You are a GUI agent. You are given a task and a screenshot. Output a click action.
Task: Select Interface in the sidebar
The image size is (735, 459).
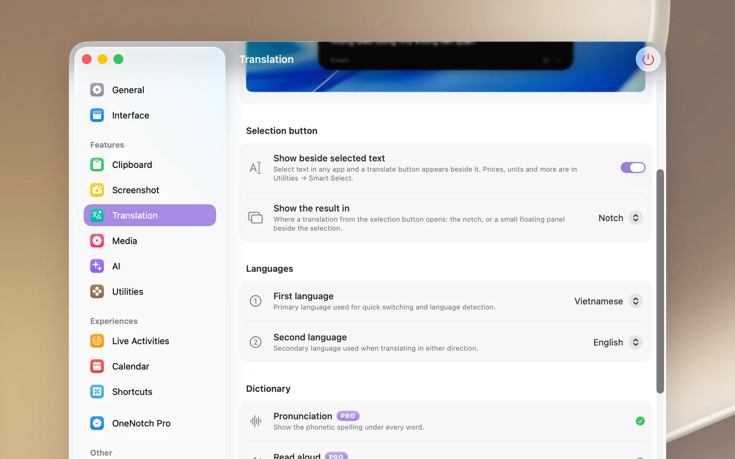[150, 115]
